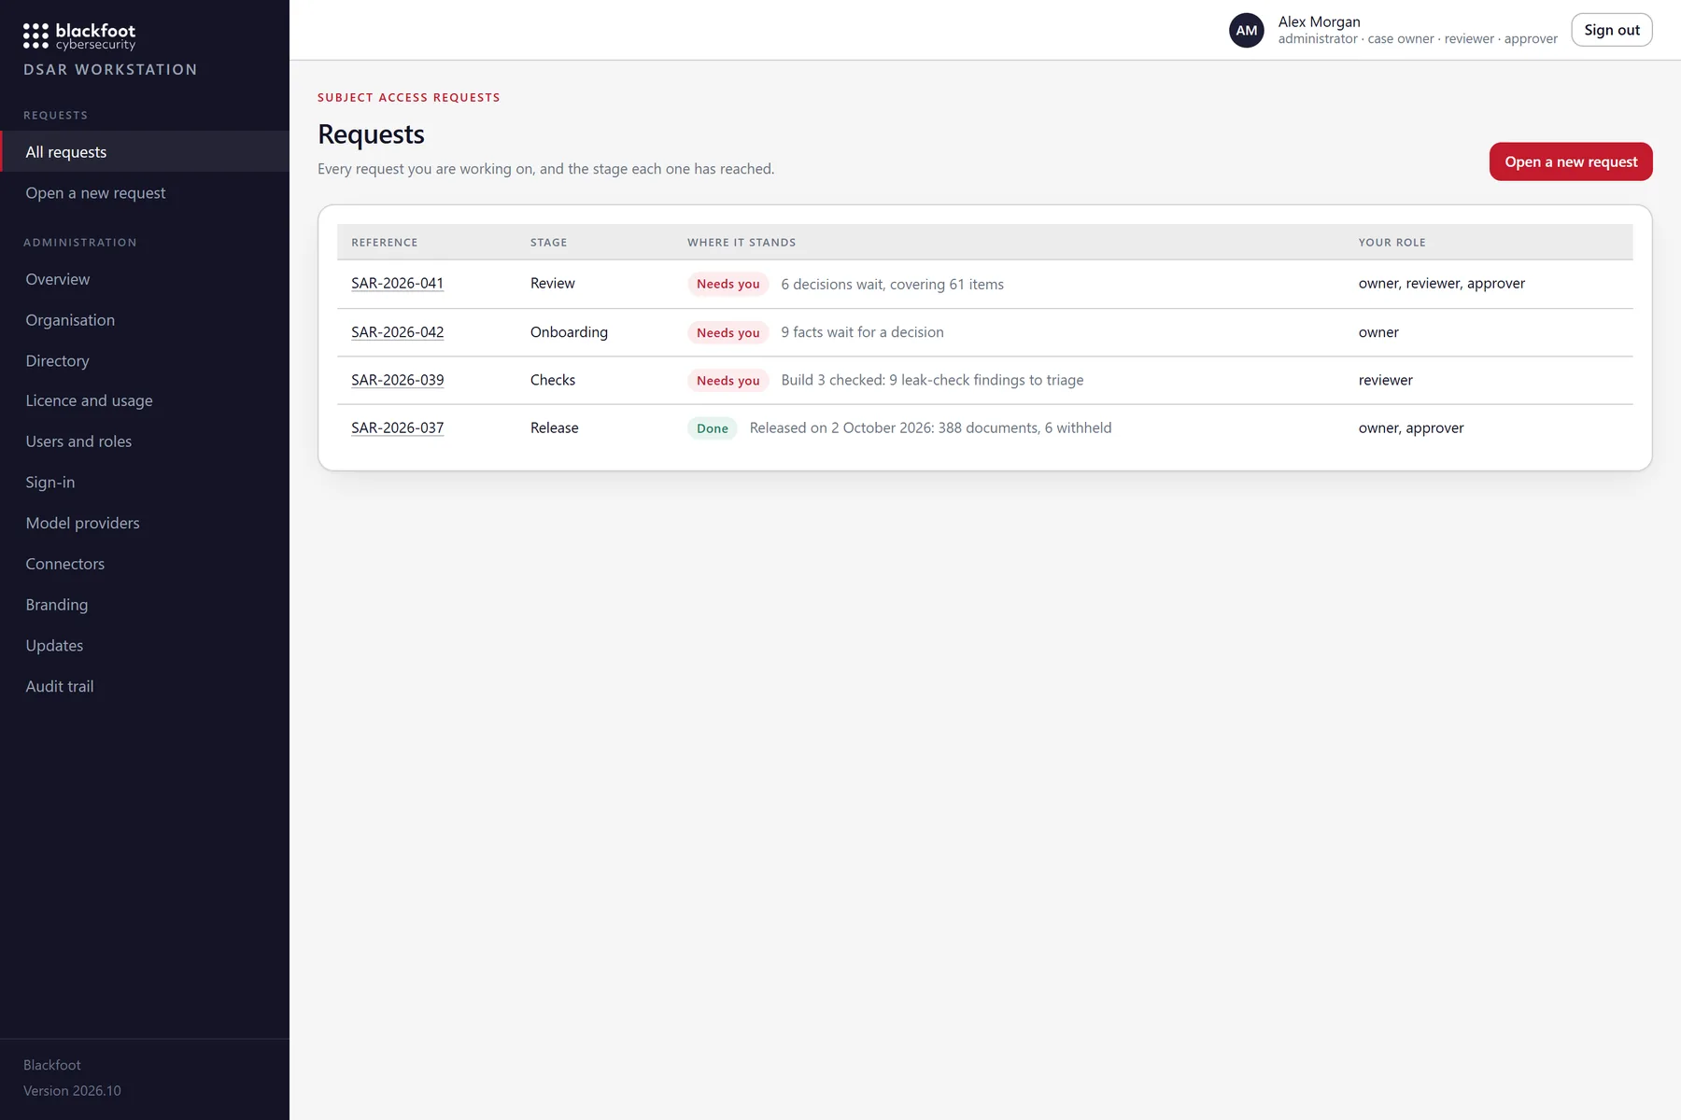The height and width of the screenshot is (1120, 1681).
Task: Open request SAR-2026-037
Action: coord(397,428)
